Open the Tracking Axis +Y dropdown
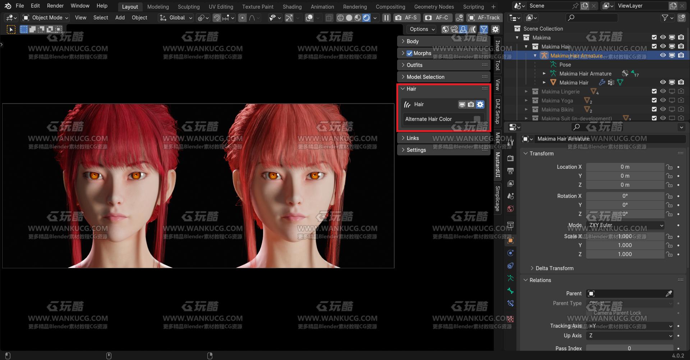Image resolution: width=690 pixels, height=360 pixels. tap(630, 326)
